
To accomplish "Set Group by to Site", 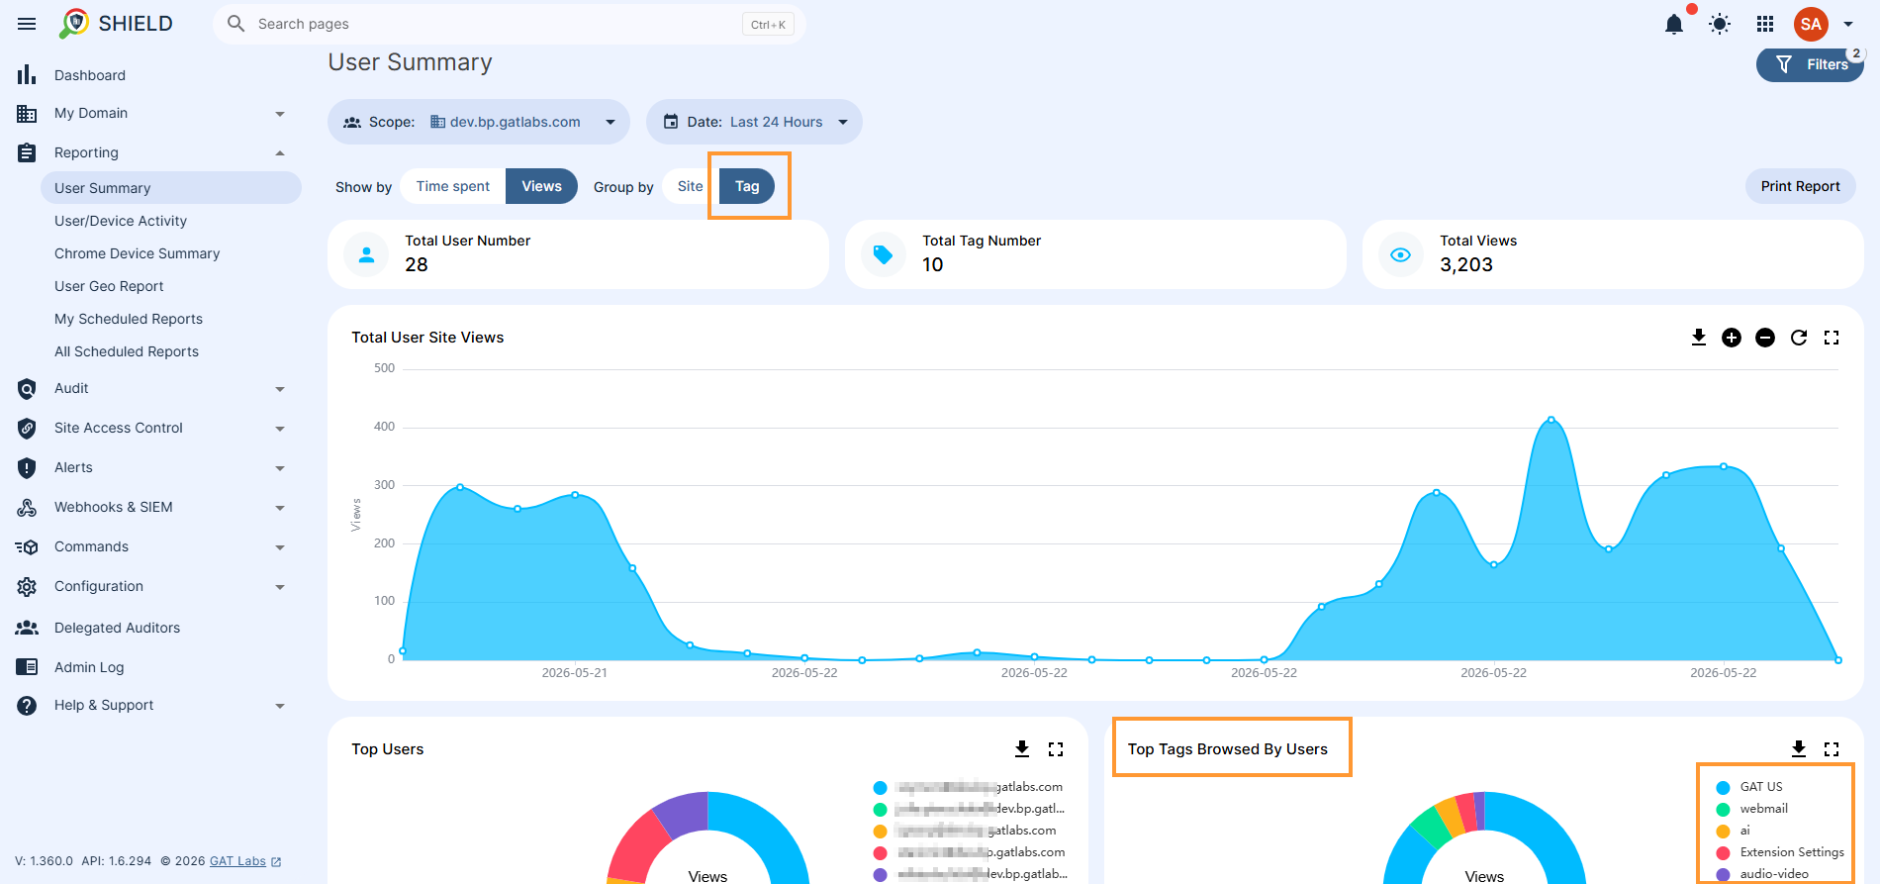I will point(690,186).
